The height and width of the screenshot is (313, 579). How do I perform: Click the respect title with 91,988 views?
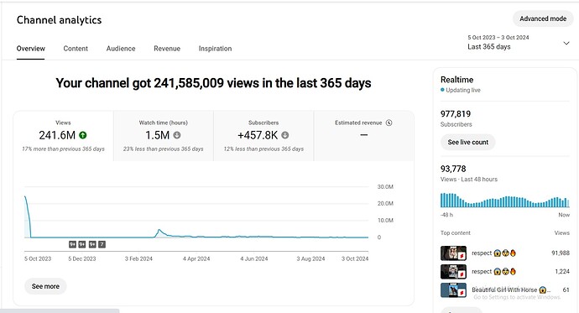point(493,253)
